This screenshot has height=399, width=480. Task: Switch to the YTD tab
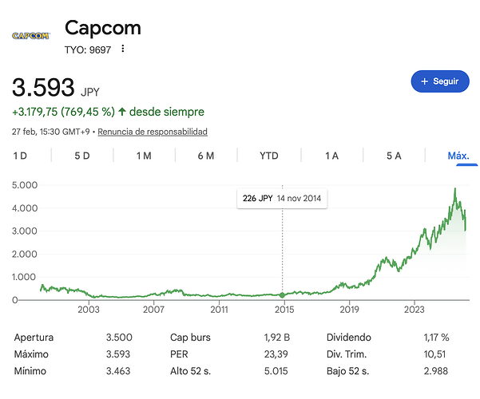tap(269, 156)
